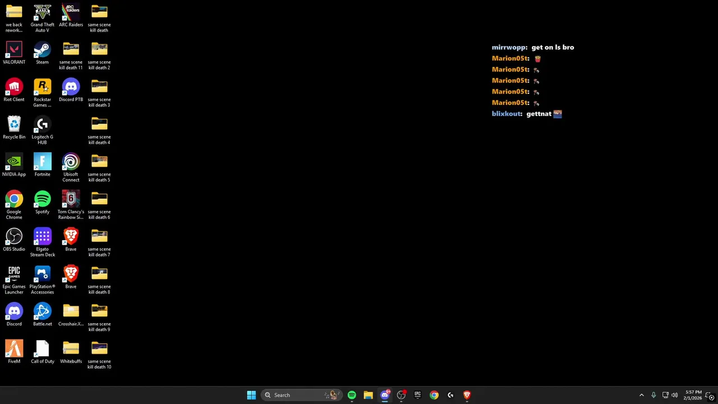Select the NVIDIA App desktop icon
Screen dimensions: 718x404
(14, 165)
